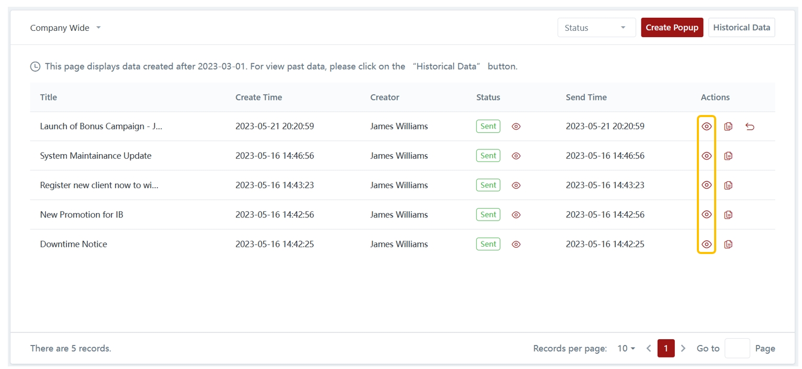
Task: Click status eye icon for New Promotion for IB
Action: coord(516,215)
